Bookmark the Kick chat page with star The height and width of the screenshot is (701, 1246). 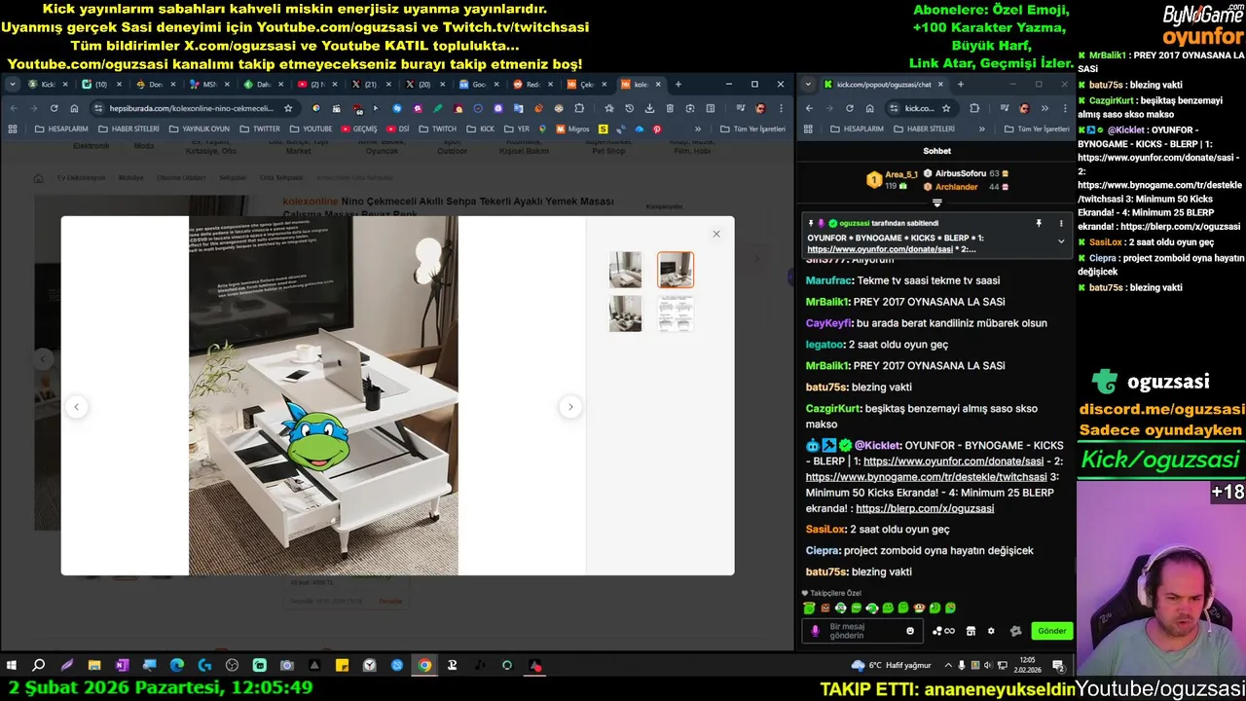(x=946, y=108)
